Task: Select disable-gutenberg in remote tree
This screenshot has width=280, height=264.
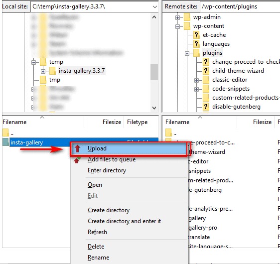Action: coord(236,107)
